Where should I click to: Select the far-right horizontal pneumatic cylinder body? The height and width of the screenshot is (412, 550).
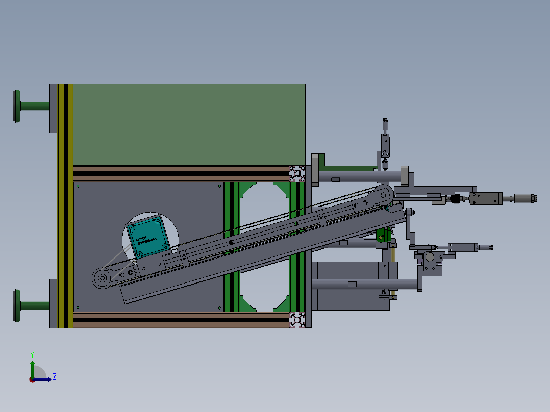(486, 198)
